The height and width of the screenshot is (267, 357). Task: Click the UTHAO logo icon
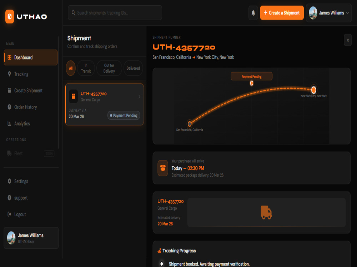click(10, 16)
